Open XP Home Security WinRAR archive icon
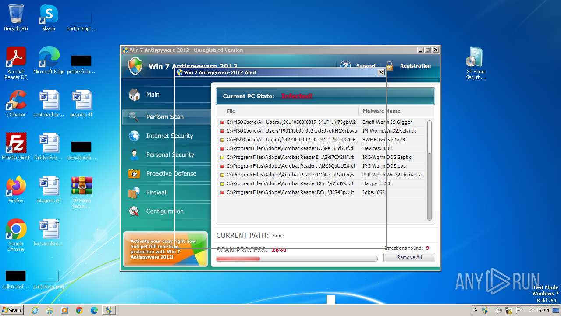Viewport: 561px width, 316px height. [x=82, y=192]
